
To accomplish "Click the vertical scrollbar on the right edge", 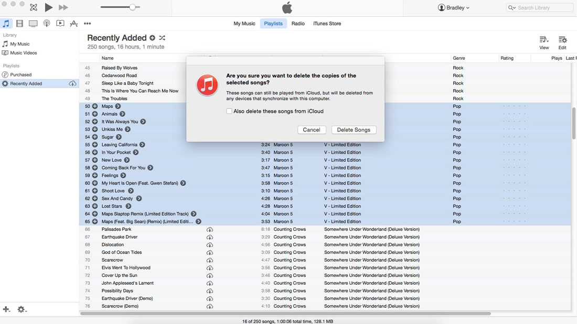I will tap(574, 123).
